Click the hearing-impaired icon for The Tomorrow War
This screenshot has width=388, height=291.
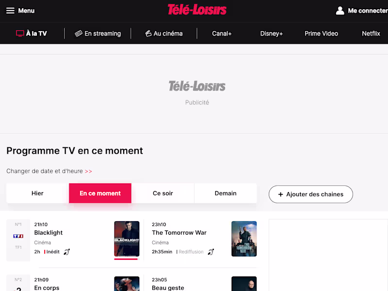coord(211,252)
